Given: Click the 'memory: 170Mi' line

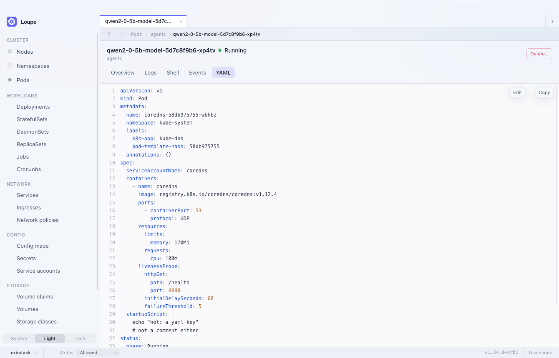Looking at the screenshot, I should (170, 243).
